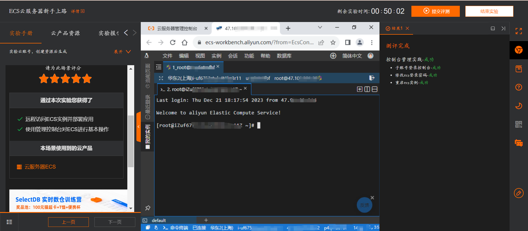Screen dimensions: 528x231
Task: Switch to 云产品资源 tab
Action: tap(65, 33)
